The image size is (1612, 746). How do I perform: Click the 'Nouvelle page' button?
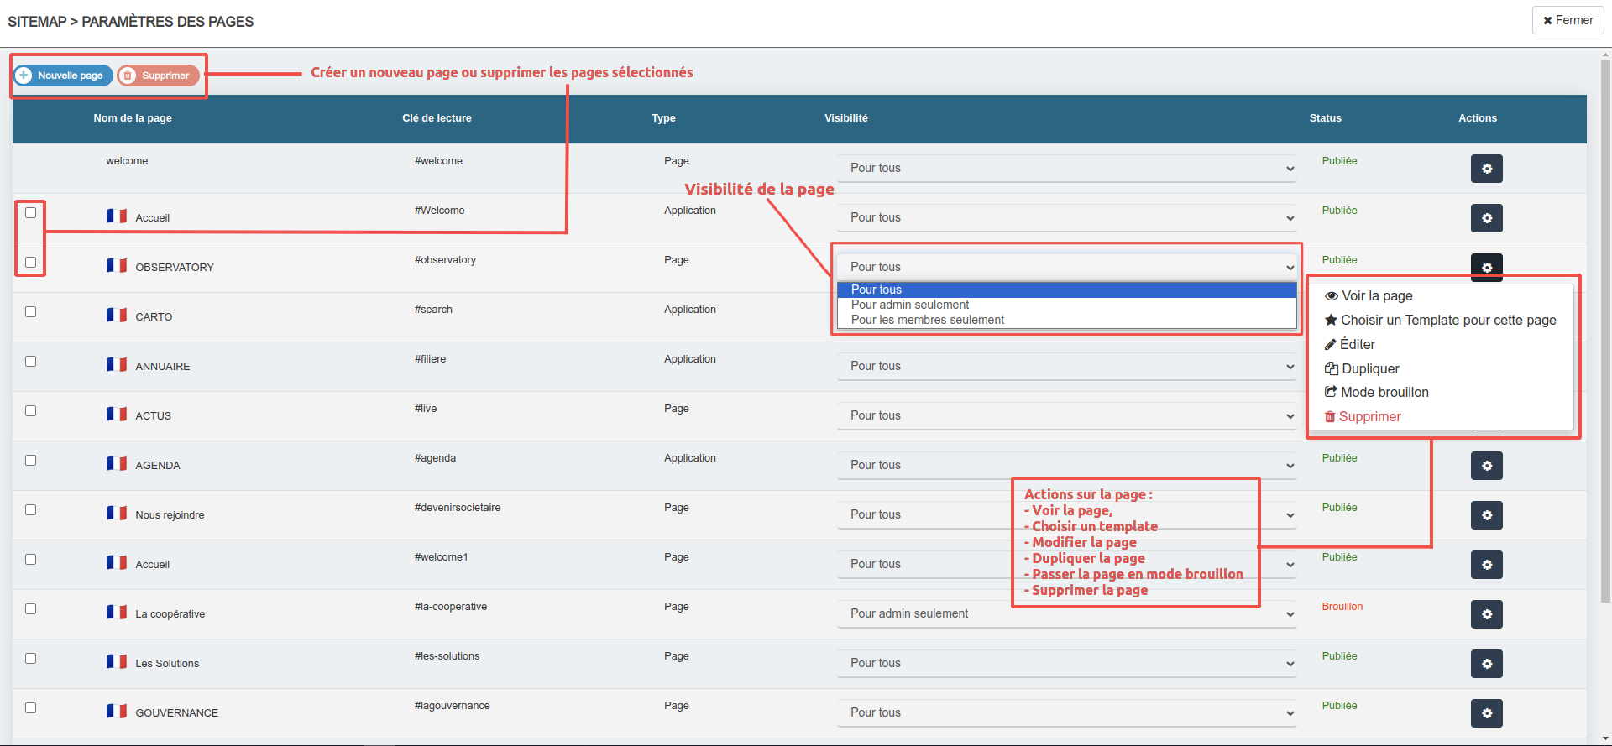coord(63,76)
